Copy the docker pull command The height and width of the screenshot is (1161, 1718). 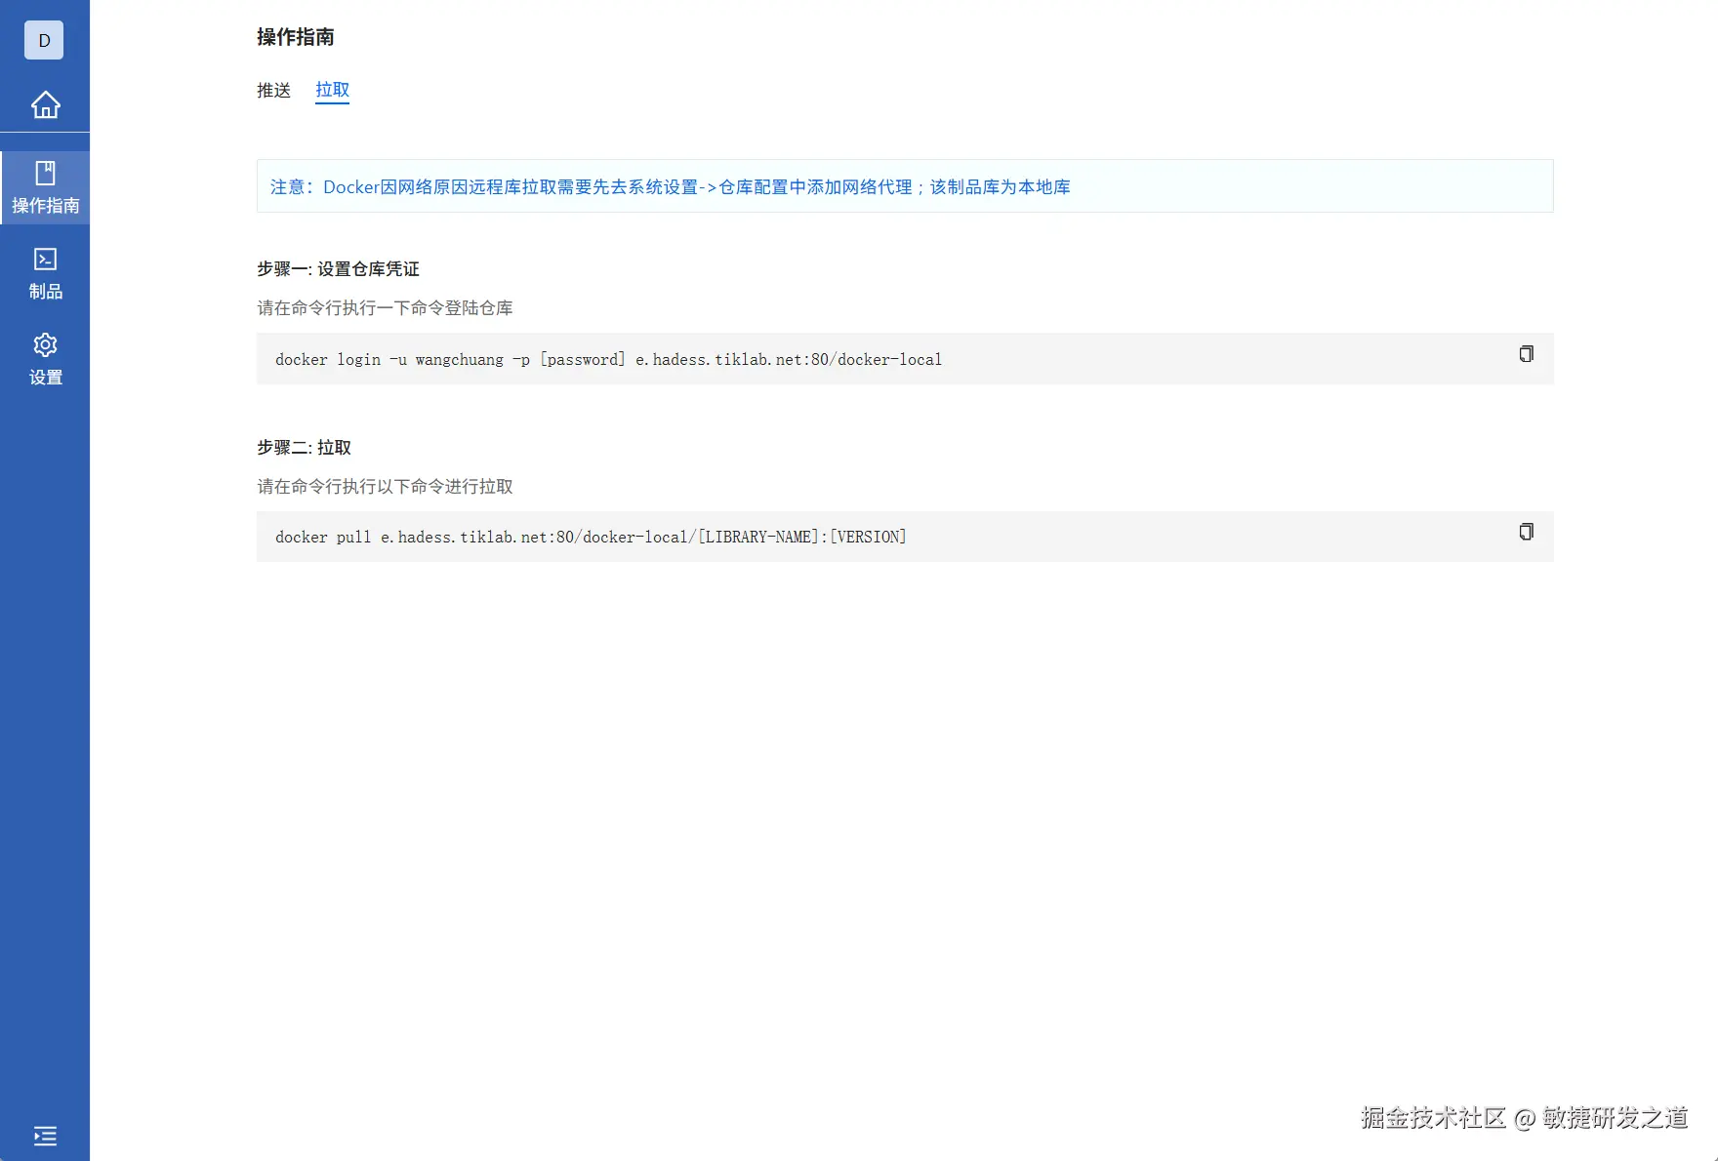point(1527,532)
